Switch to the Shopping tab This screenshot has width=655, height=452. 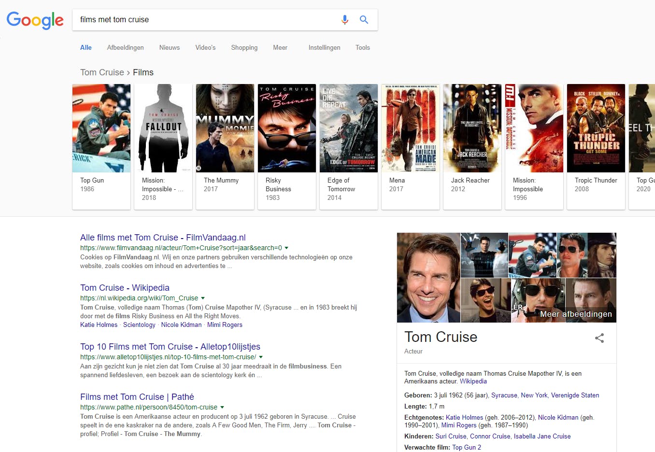click(244, 47)
